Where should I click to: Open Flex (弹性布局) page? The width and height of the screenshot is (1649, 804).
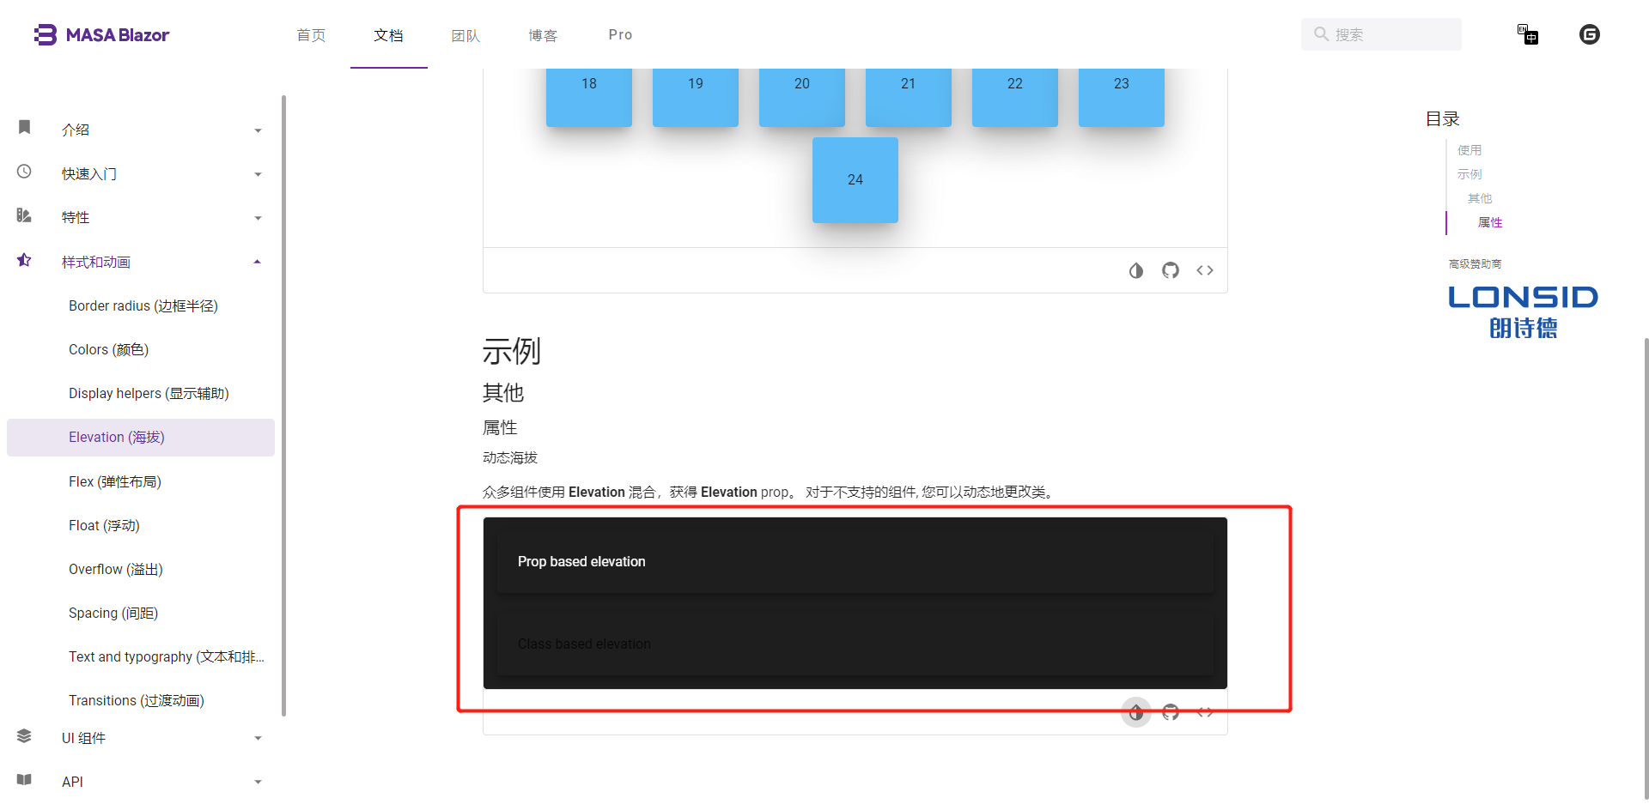tap(141, 482)
